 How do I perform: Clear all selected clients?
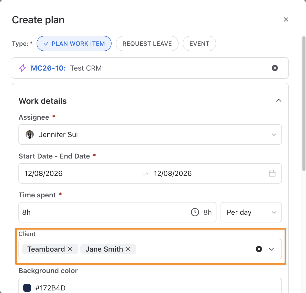[259, 249]
